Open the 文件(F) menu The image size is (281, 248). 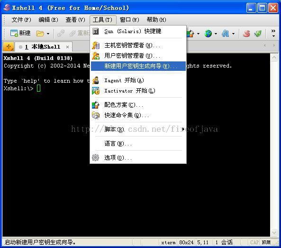pos(21,20)
